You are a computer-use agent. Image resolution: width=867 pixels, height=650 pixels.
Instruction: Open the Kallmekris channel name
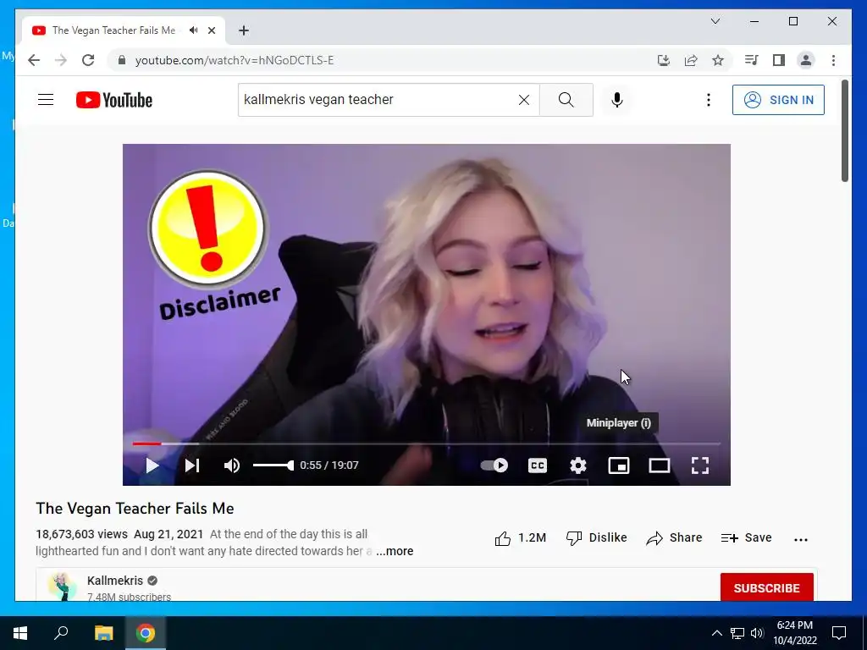click(115, 581)
